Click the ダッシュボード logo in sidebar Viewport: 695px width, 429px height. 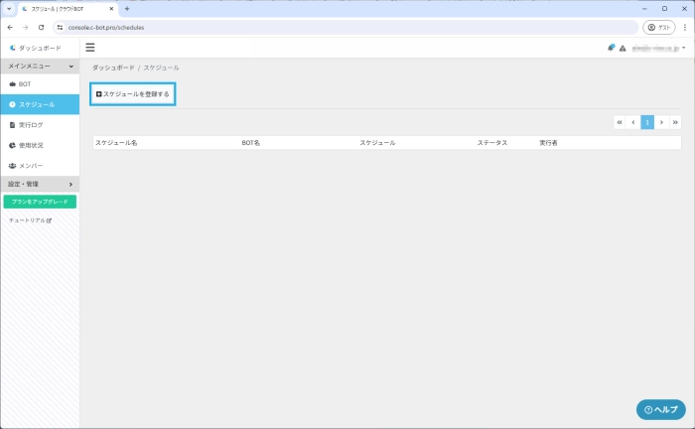[x=36, y=48]
